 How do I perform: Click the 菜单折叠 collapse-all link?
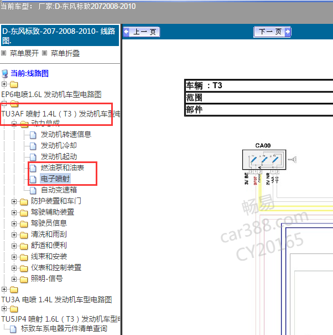(65, 53)
